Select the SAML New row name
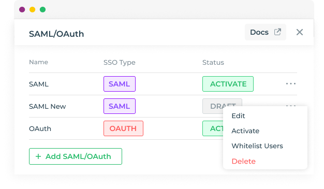 (47, 106)
